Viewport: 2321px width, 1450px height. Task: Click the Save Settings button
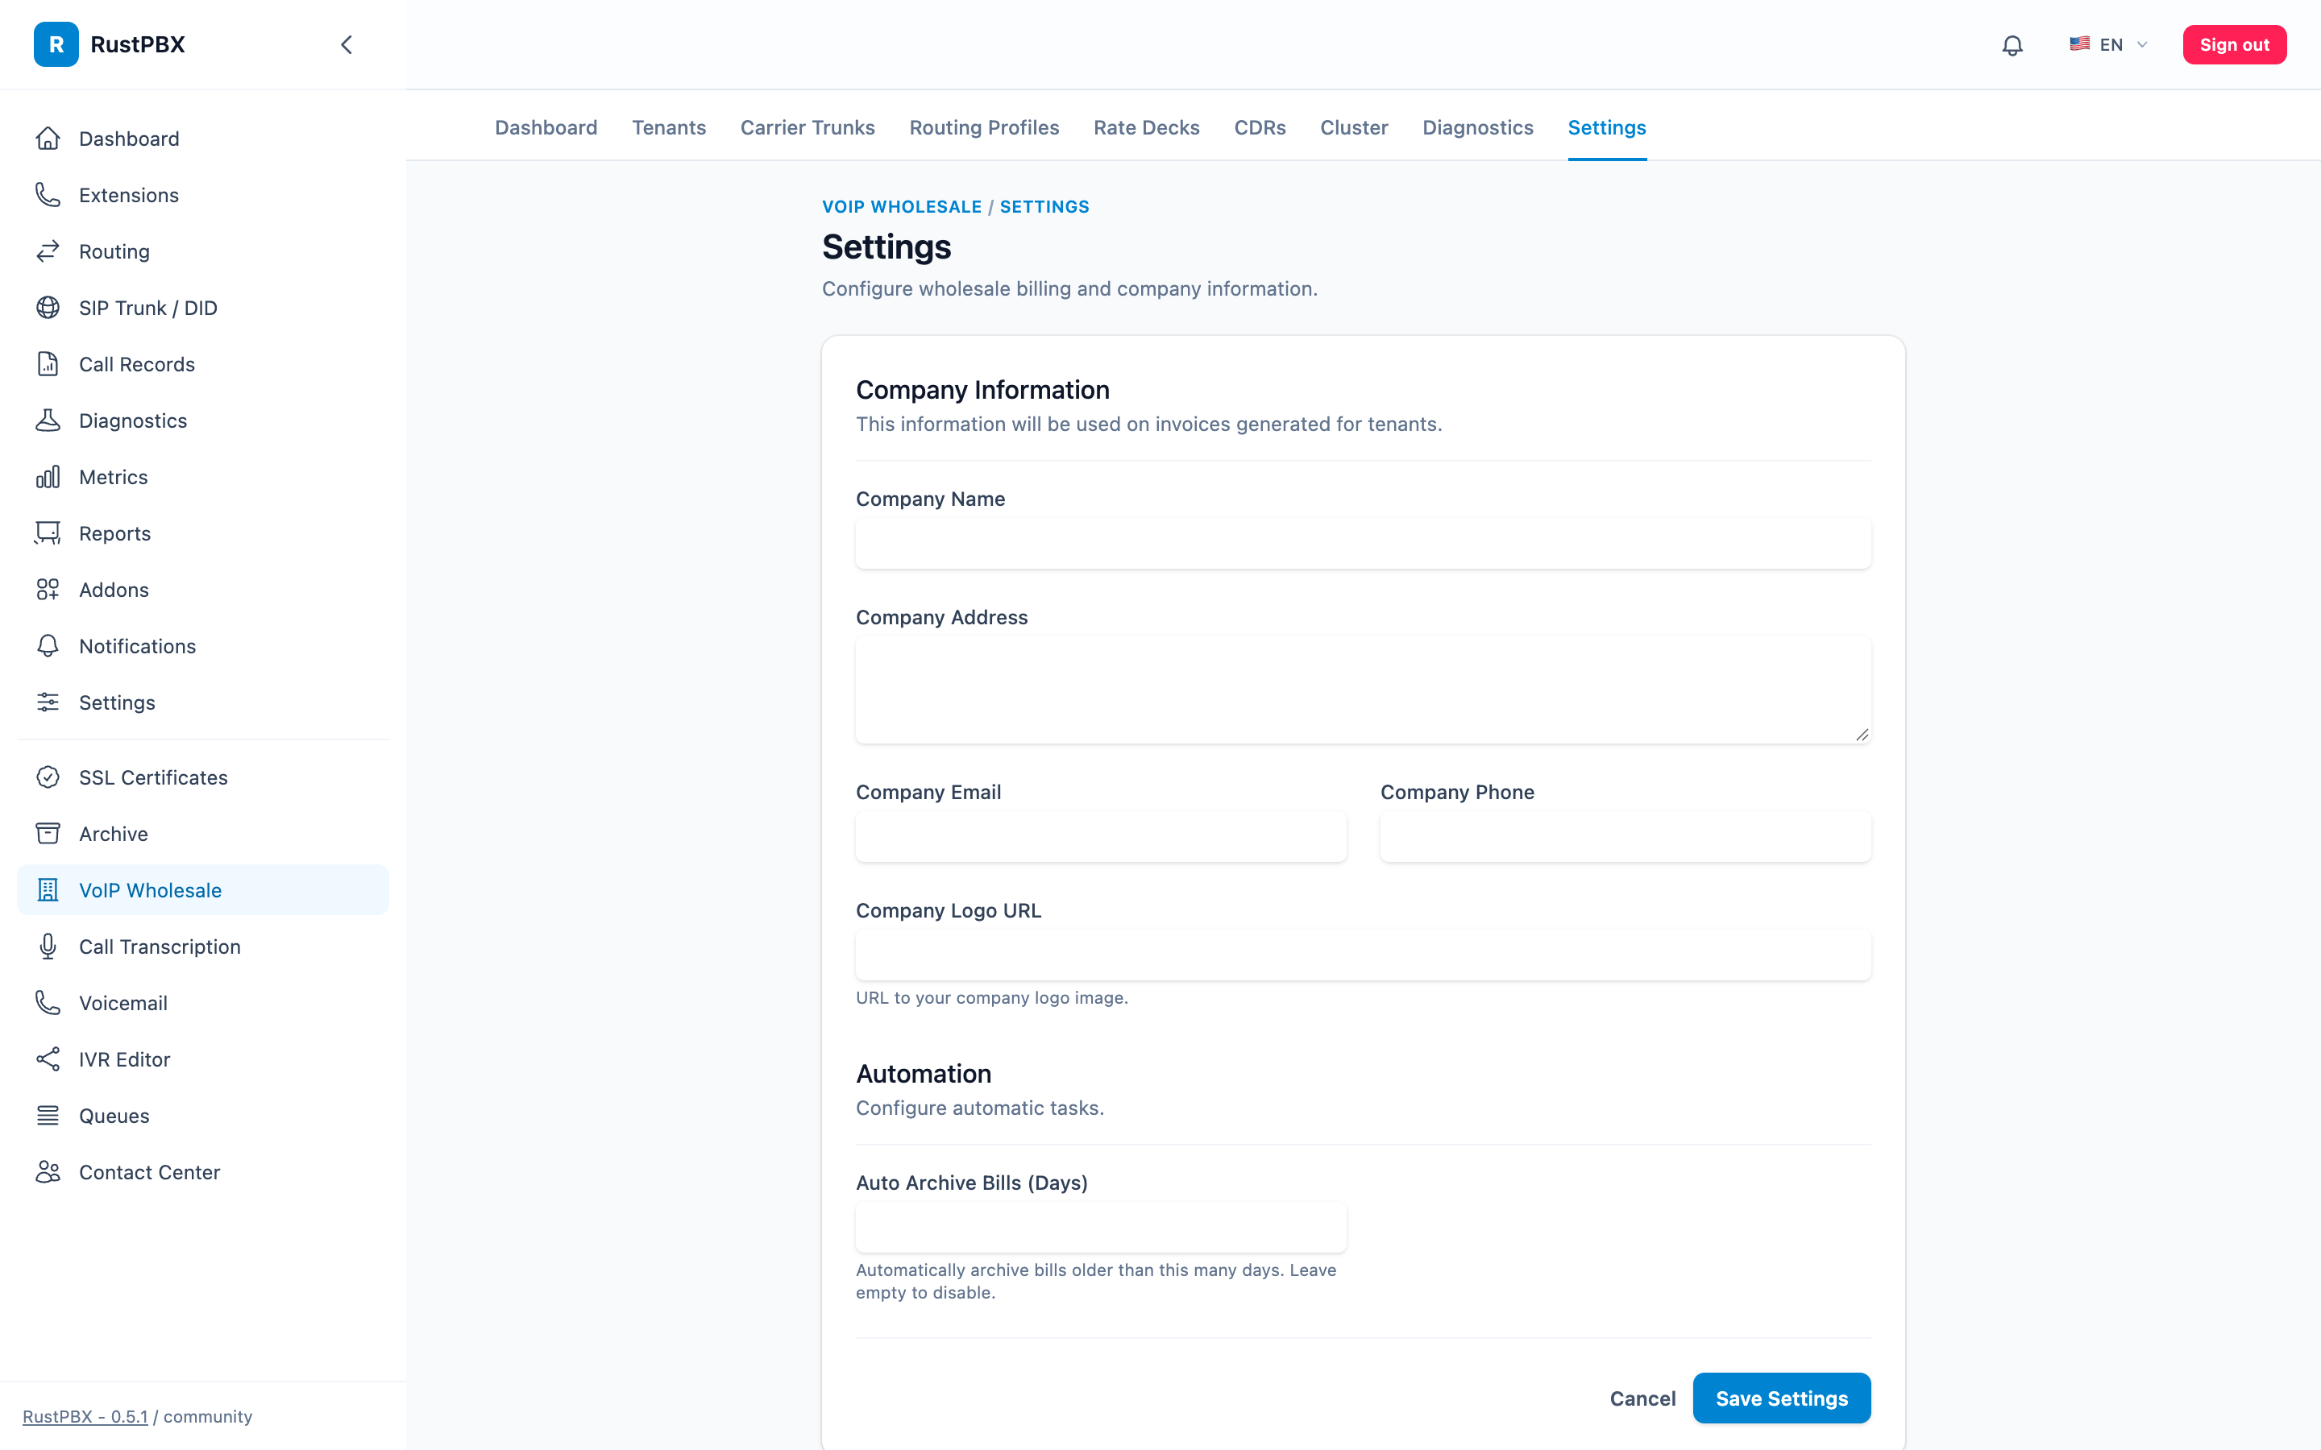(x=1781, y=1398)
